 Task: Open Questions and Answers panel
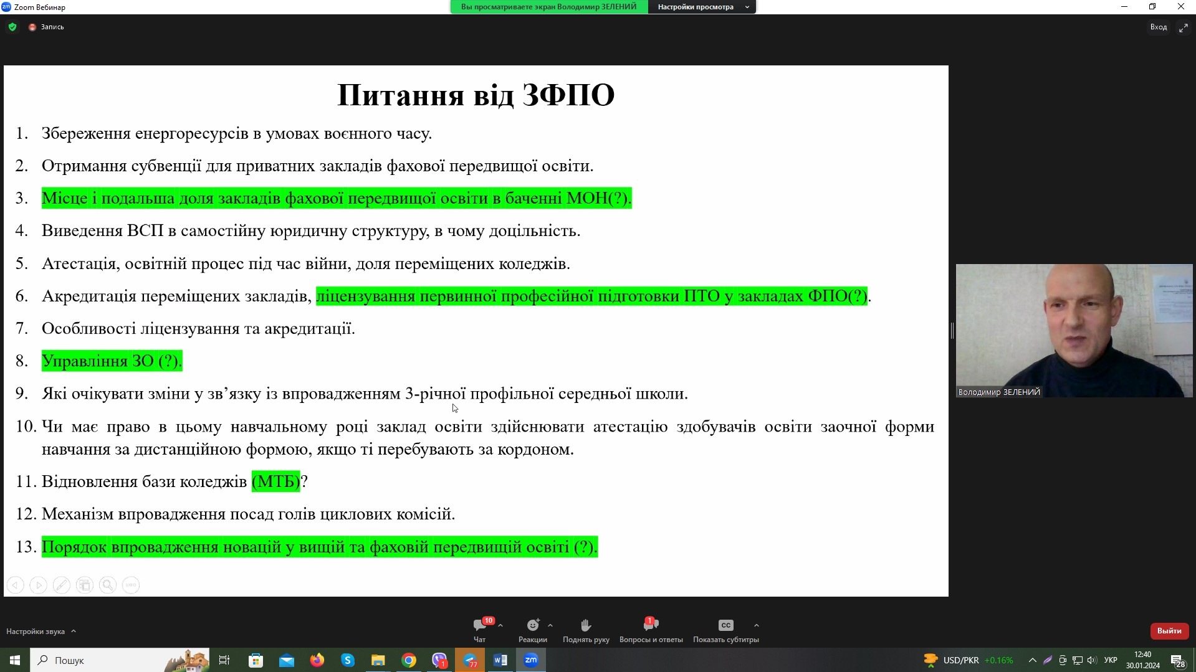pyautogui.click(x=651, y=629)
